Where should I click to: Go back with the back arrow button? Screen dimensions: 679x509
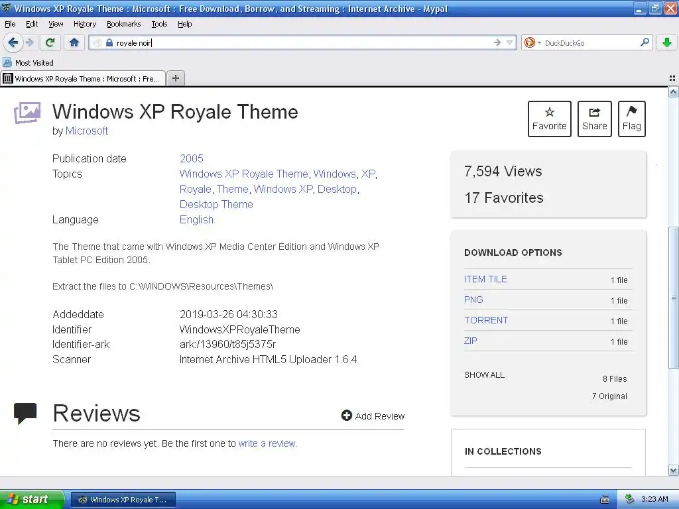(13, 42)
